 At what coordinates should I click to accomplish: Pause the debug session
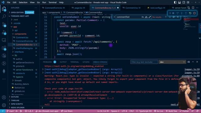point(173,13)
